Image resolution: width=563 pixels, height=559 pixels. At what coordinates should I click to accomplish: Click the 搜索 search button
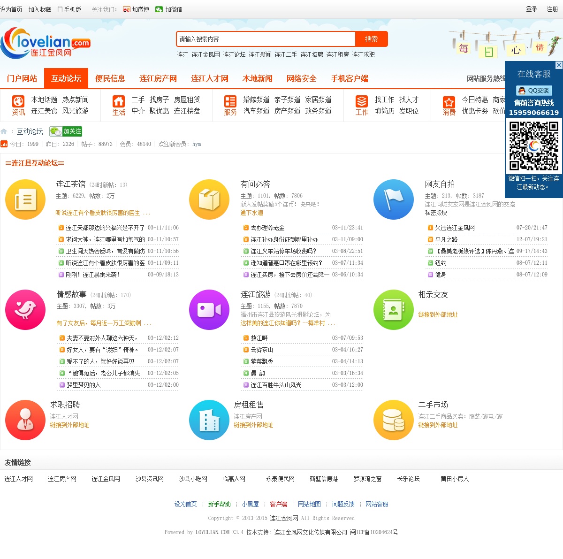(x=371, y=39)
